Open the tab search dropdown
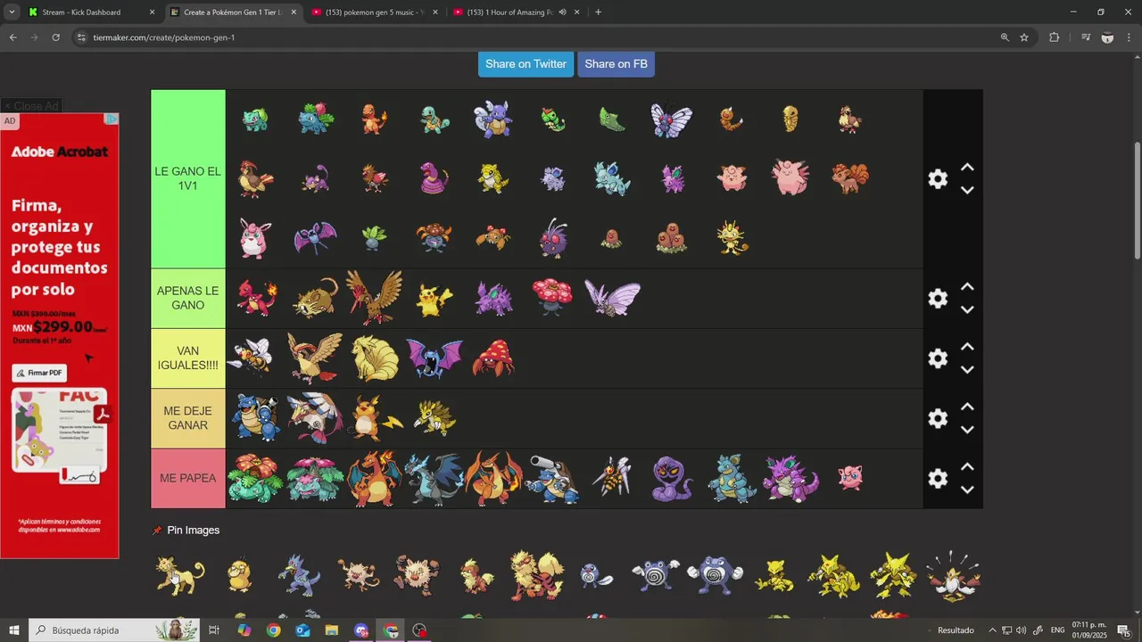This screenshot has width=1142, height=642. pyautogui.click(x=12, y=12)
